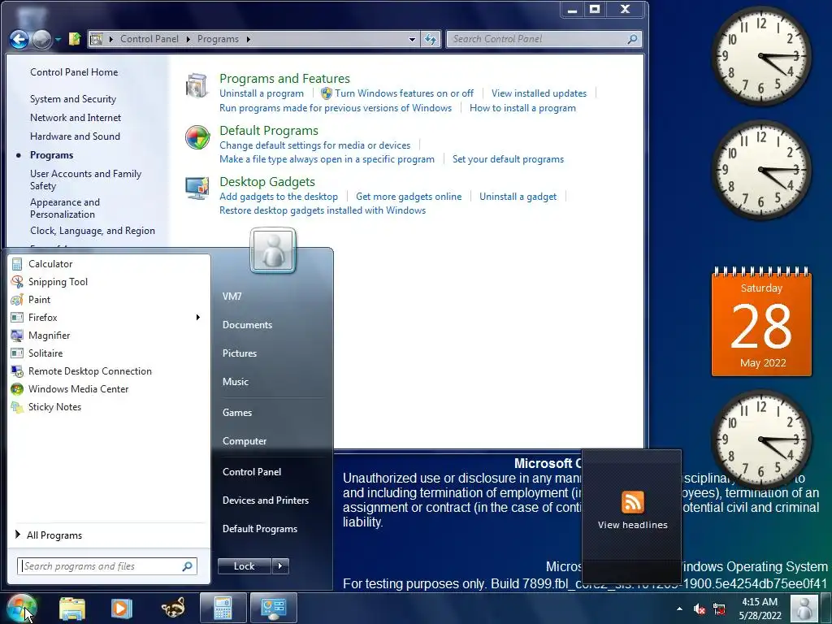This screenshot has height=624, width=832.
Task: Open recent pages dropdown beside Forward
Action: [58, 39]
